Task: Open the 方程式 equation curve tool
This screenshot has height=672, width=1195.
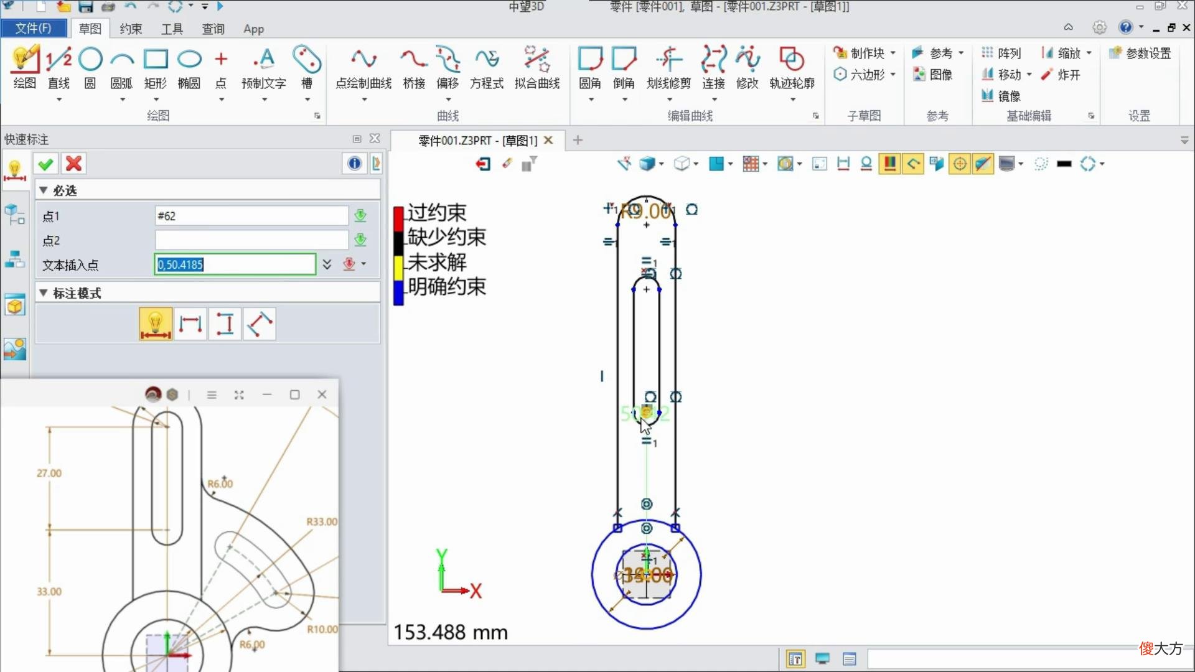Action: coord(487,67)
